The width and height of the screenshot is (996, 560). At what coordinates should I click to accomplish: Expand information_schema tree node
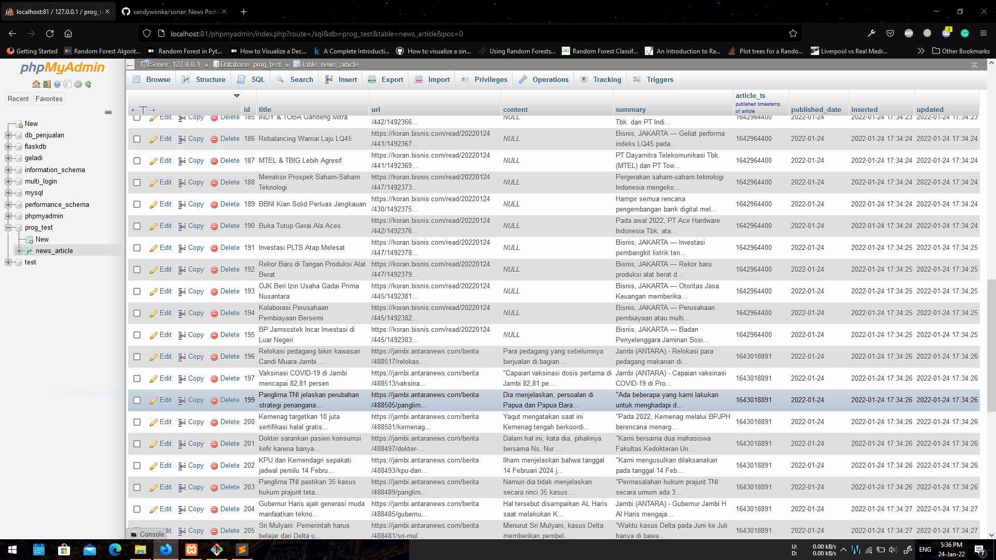click(x=8, y=170)
